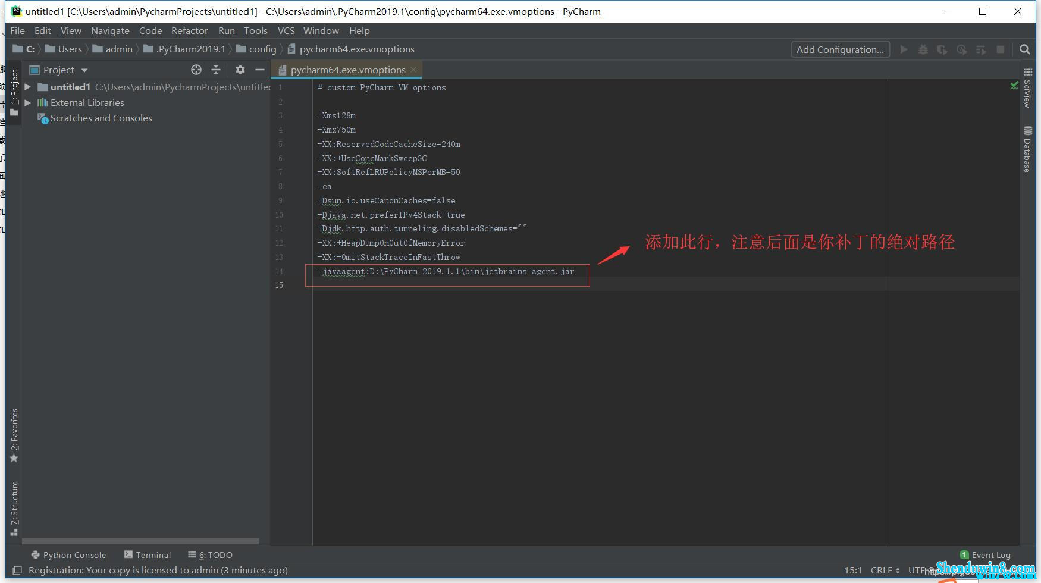The image size is (1041, 583).
Task: Open the Event Log panel
Action: click(x=985, y=555)
